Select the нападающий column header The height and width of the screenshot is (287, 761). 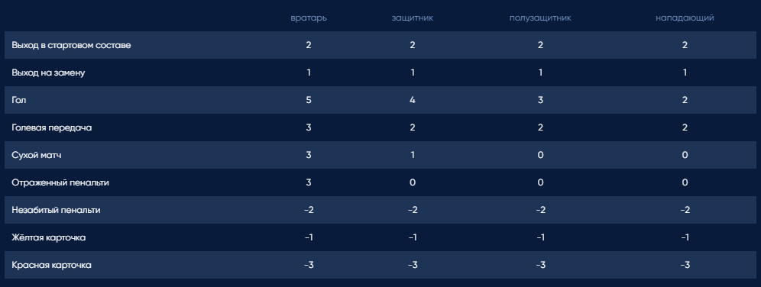(685, 18)
